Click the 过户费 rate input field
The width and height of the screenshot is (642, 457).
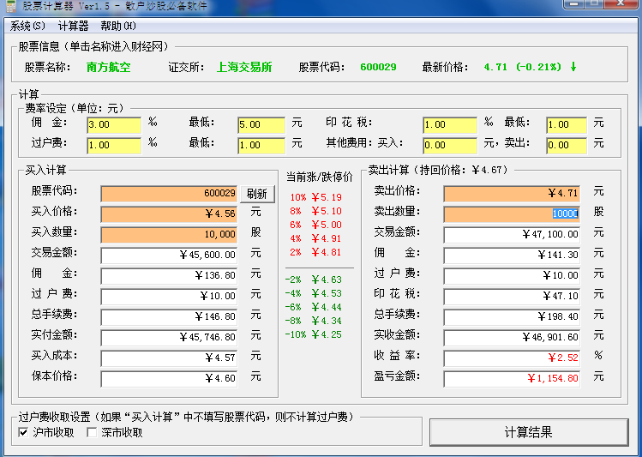pos(113,145)
